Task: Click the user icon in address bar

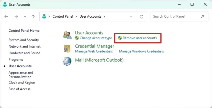Action: pos(44,16)
